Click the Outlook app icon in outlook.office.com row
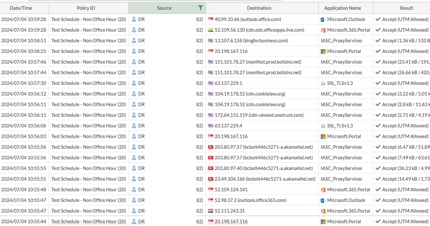 (323, 20)
